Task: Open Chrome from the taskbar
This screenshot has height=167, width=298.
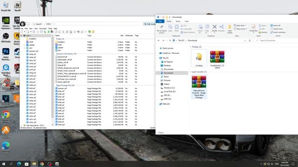Action: coord(42,164)
